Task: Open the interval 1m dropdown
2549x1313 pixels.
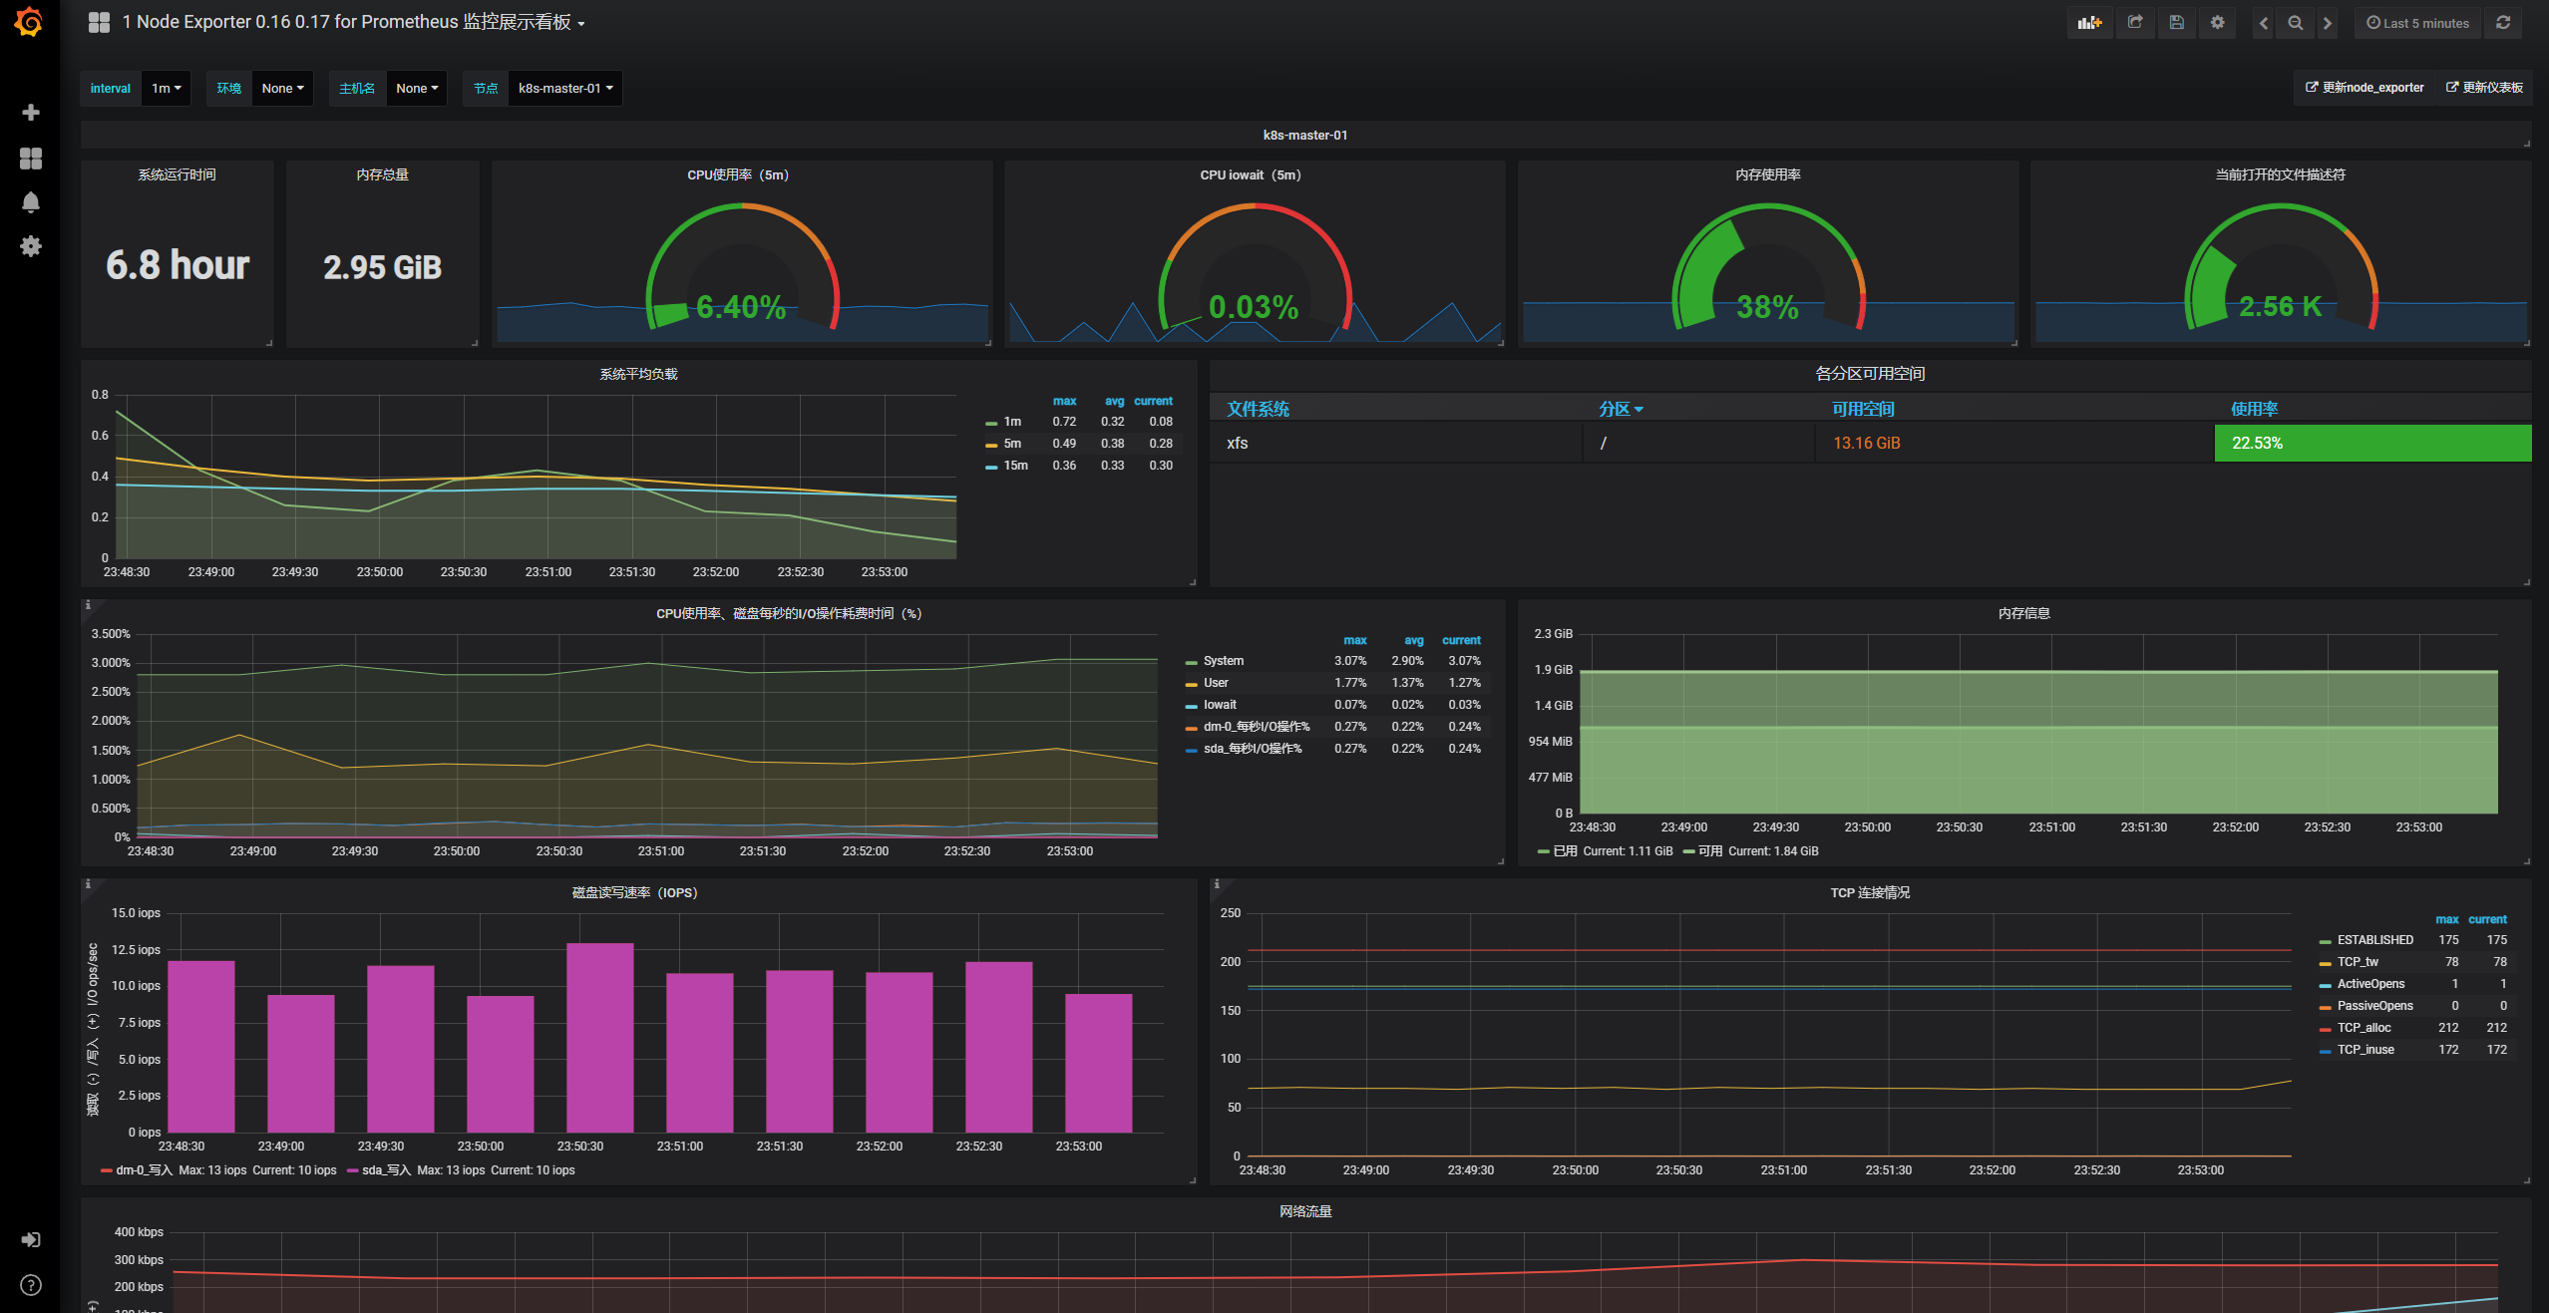Action: point(166,89)
